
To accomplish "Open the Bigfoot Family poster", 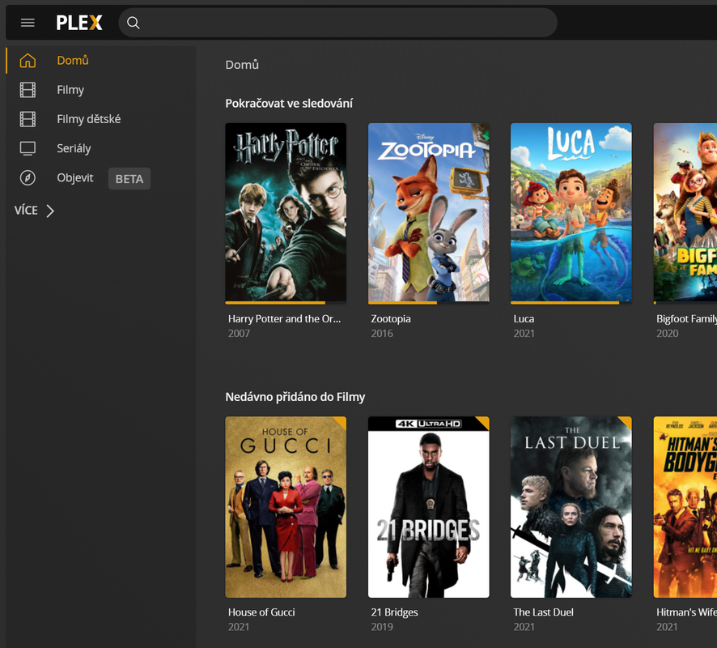I will [685, 212].
